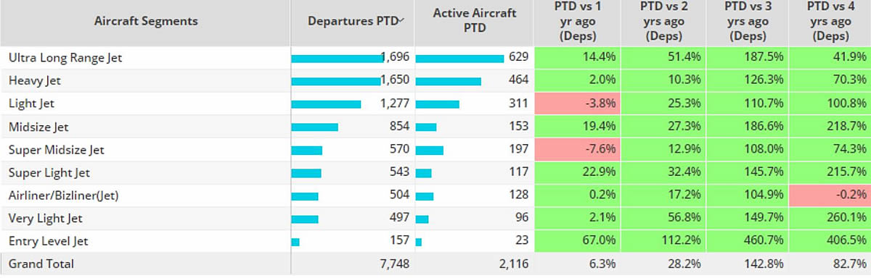Click the PTD vs 4 yrs ago header
The height and width of the screenshot is (278, 871).
(x=832, y=21)
